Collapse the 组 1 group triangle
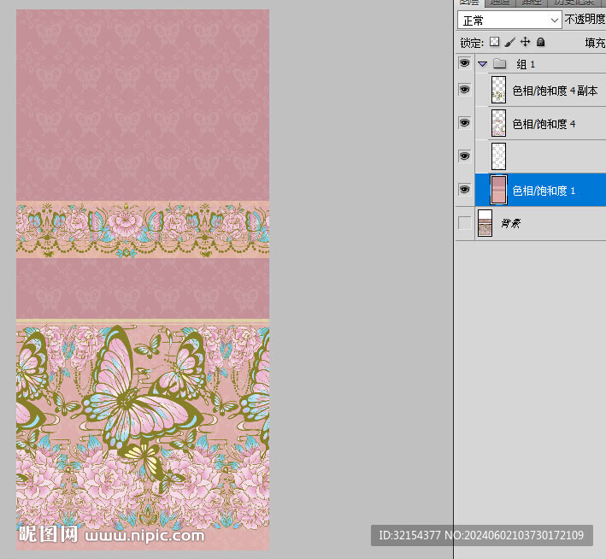The height and width of the screenshot is (559, 606). point(482,64)
